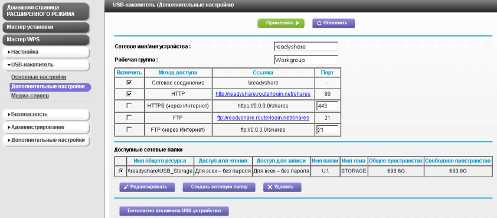The width and height of the screenshot is (497, 218).
Task: Click the STORAGE volume name cell
Action: click(x=354, y=171)
